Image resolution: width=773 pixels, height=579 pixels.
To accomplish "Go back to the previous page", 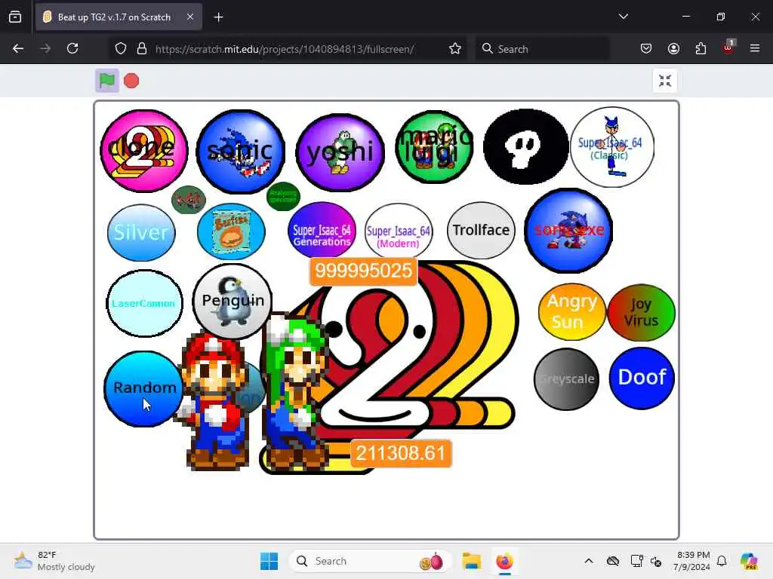I will coord(18,48).
